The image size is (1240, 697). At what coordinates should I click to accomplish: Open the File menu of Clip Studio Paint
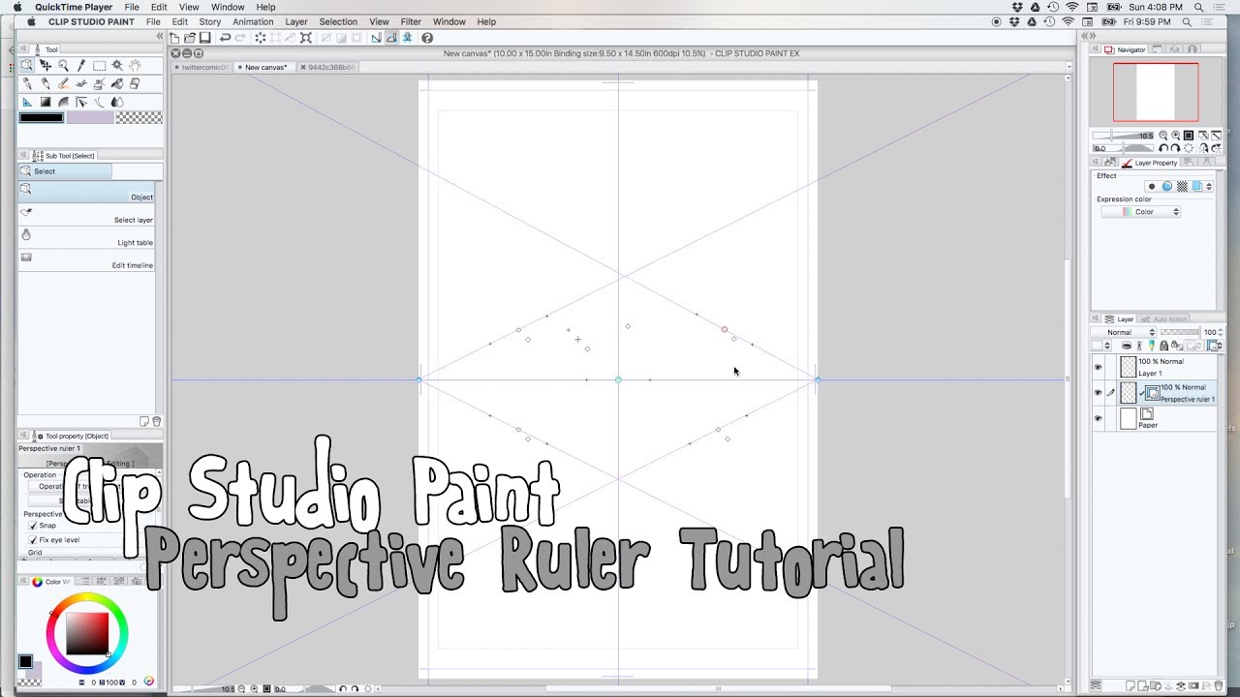tap(153, 21)
